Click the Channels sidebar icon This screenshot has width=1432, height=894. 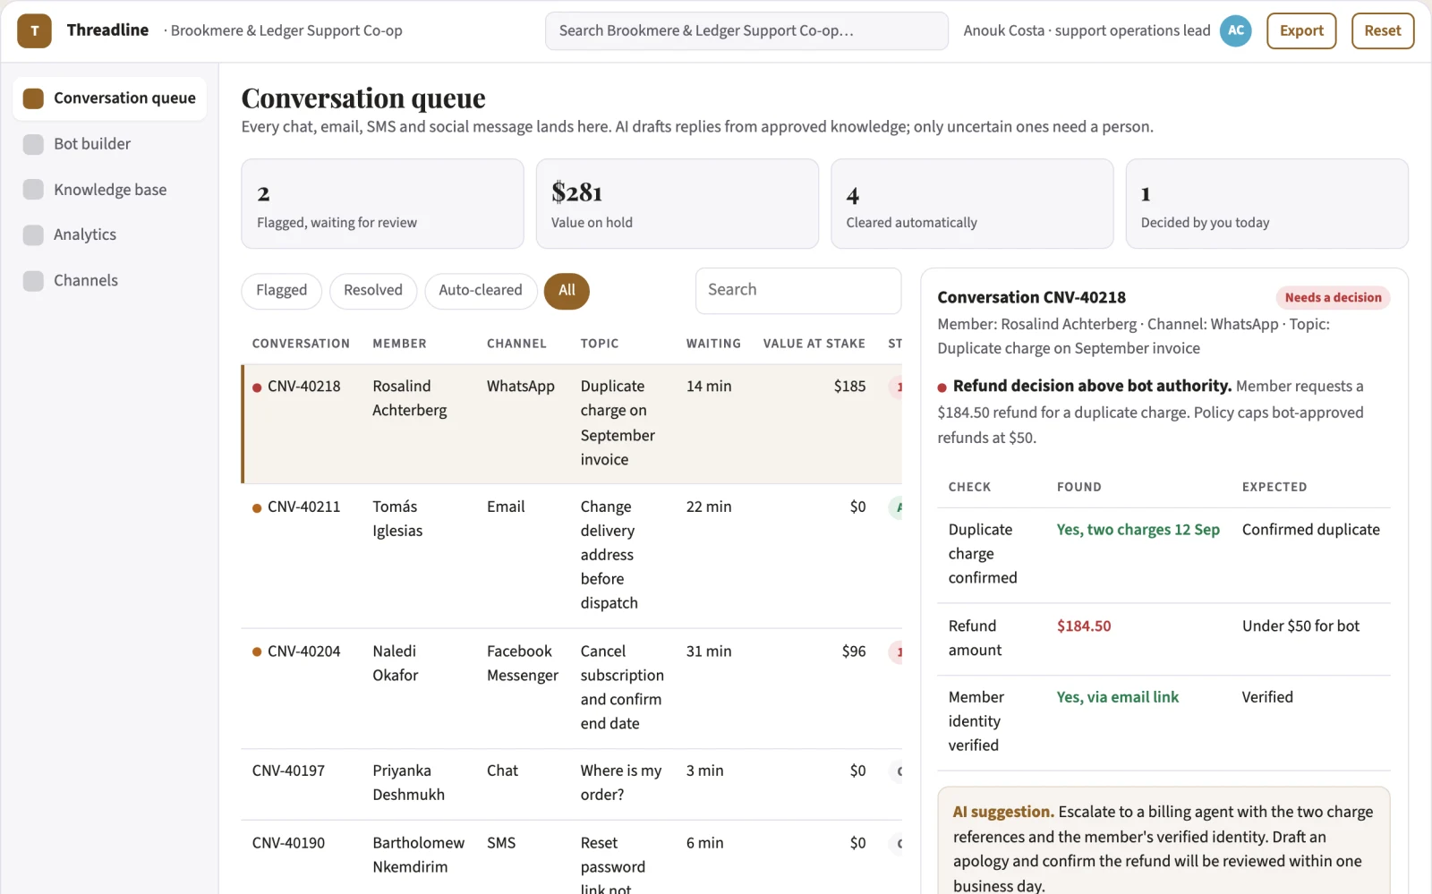[33, 280]
